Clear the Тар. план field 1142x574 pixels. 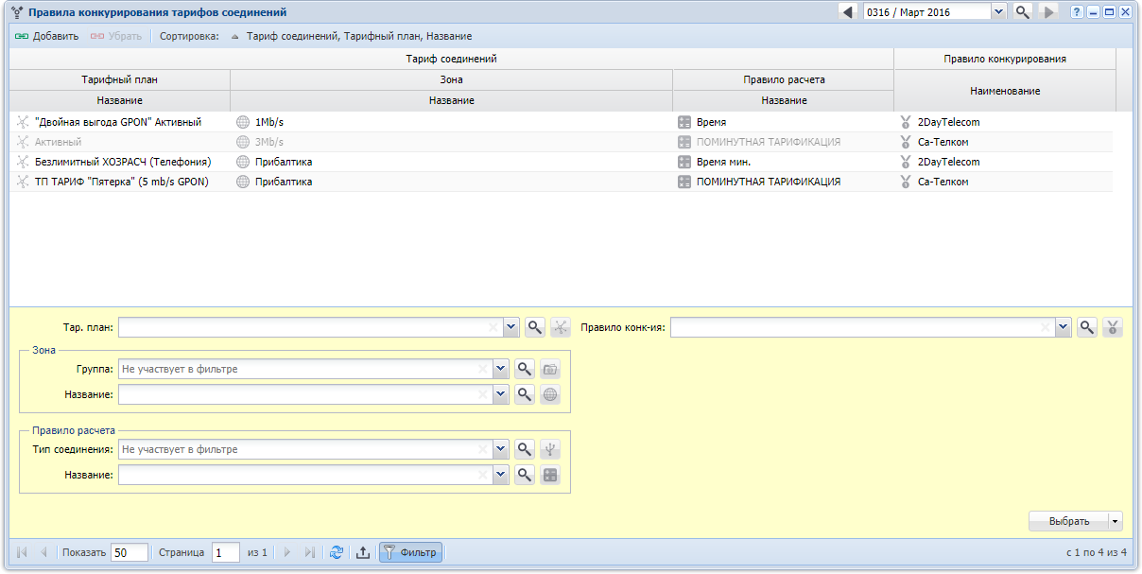click(x=493, y=327)
